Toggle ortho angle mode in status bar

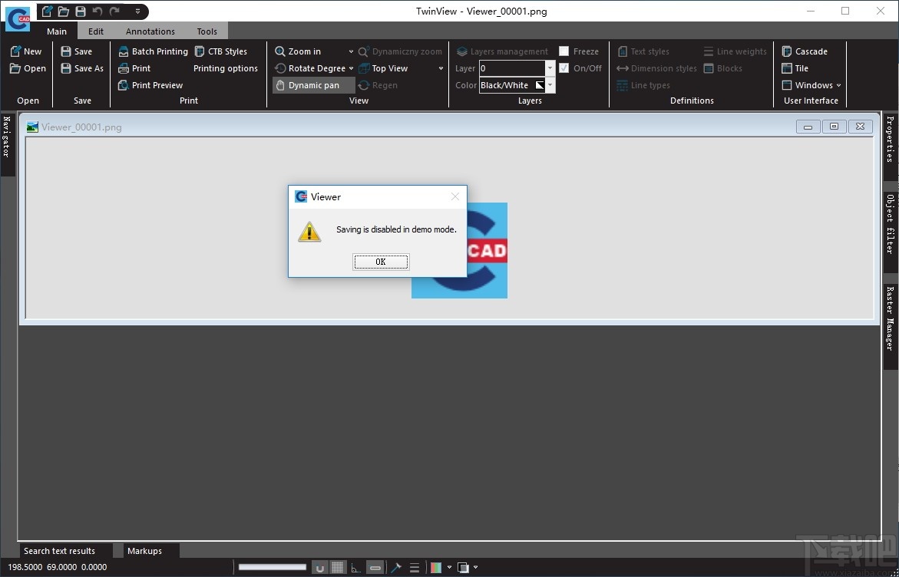point(356,568)
